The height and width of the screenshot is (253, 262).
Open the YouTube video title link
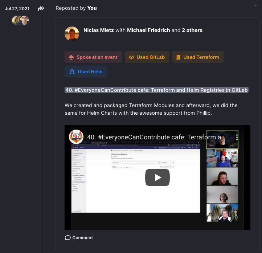(156, 137)
